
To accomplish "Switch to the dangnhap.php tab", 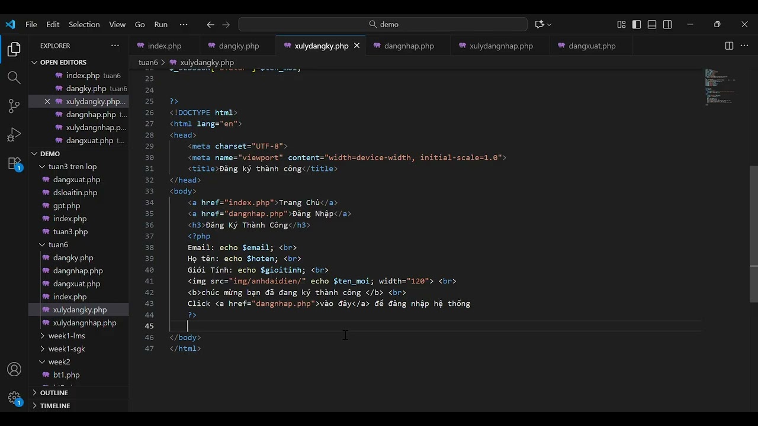I will tap(409, 46).
